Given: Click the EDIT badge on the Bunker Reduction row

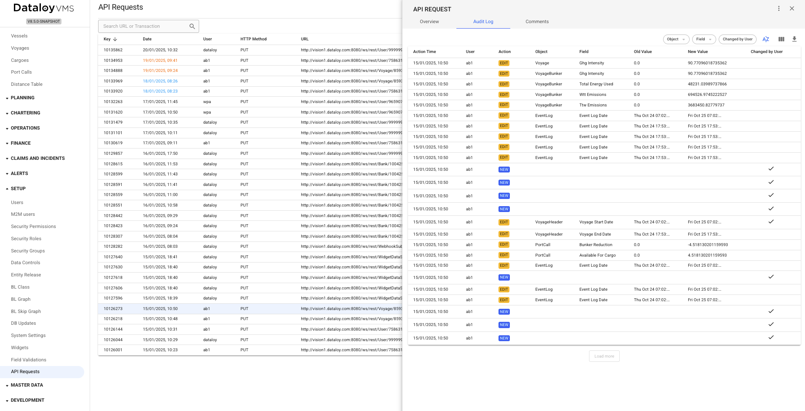Looking at the screenshot, I should pos(504,245).
